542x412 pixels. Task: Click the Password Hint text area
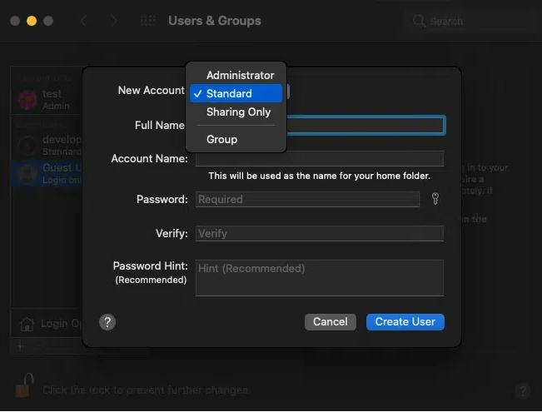point(320,278)
